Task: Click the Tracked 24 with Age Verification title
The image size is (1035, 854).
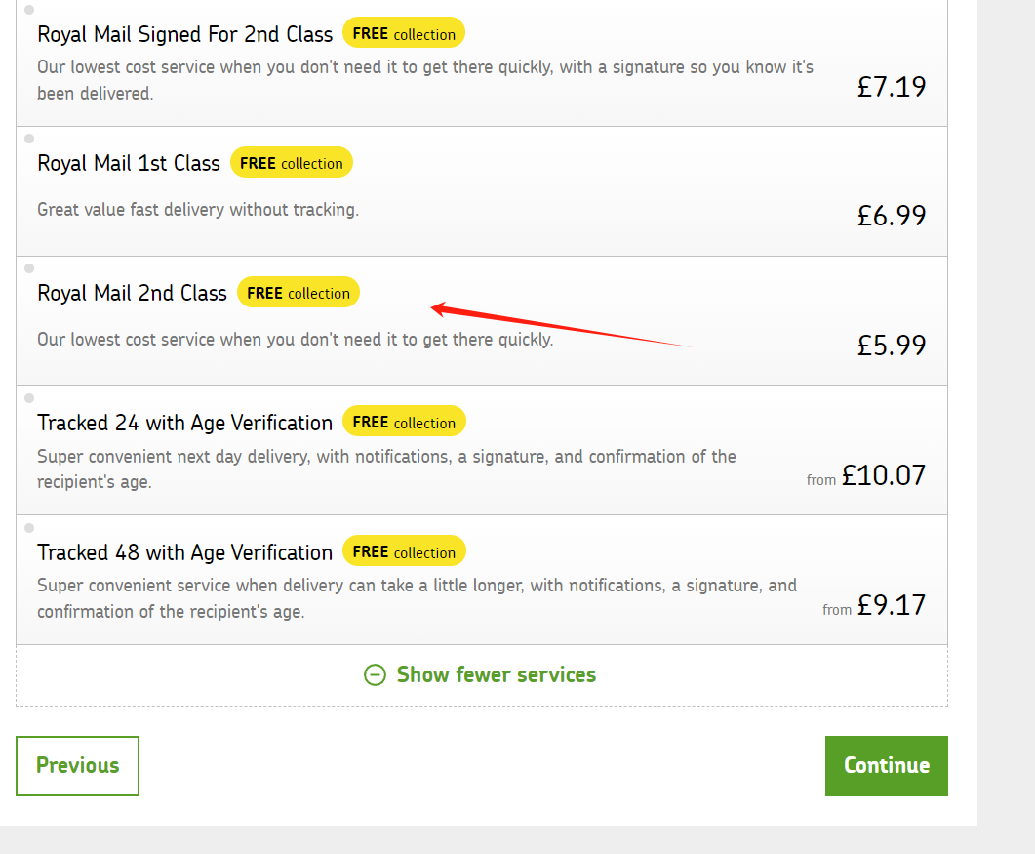Action: [184, 423]
